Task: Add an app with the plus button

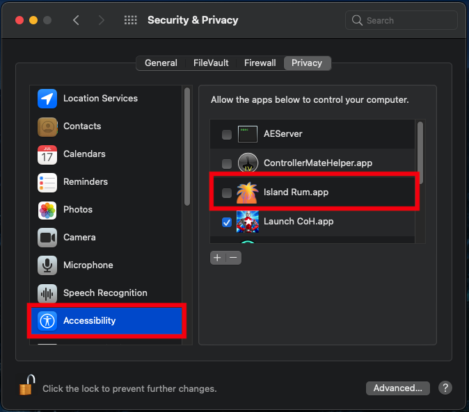Action: (217, 258)
